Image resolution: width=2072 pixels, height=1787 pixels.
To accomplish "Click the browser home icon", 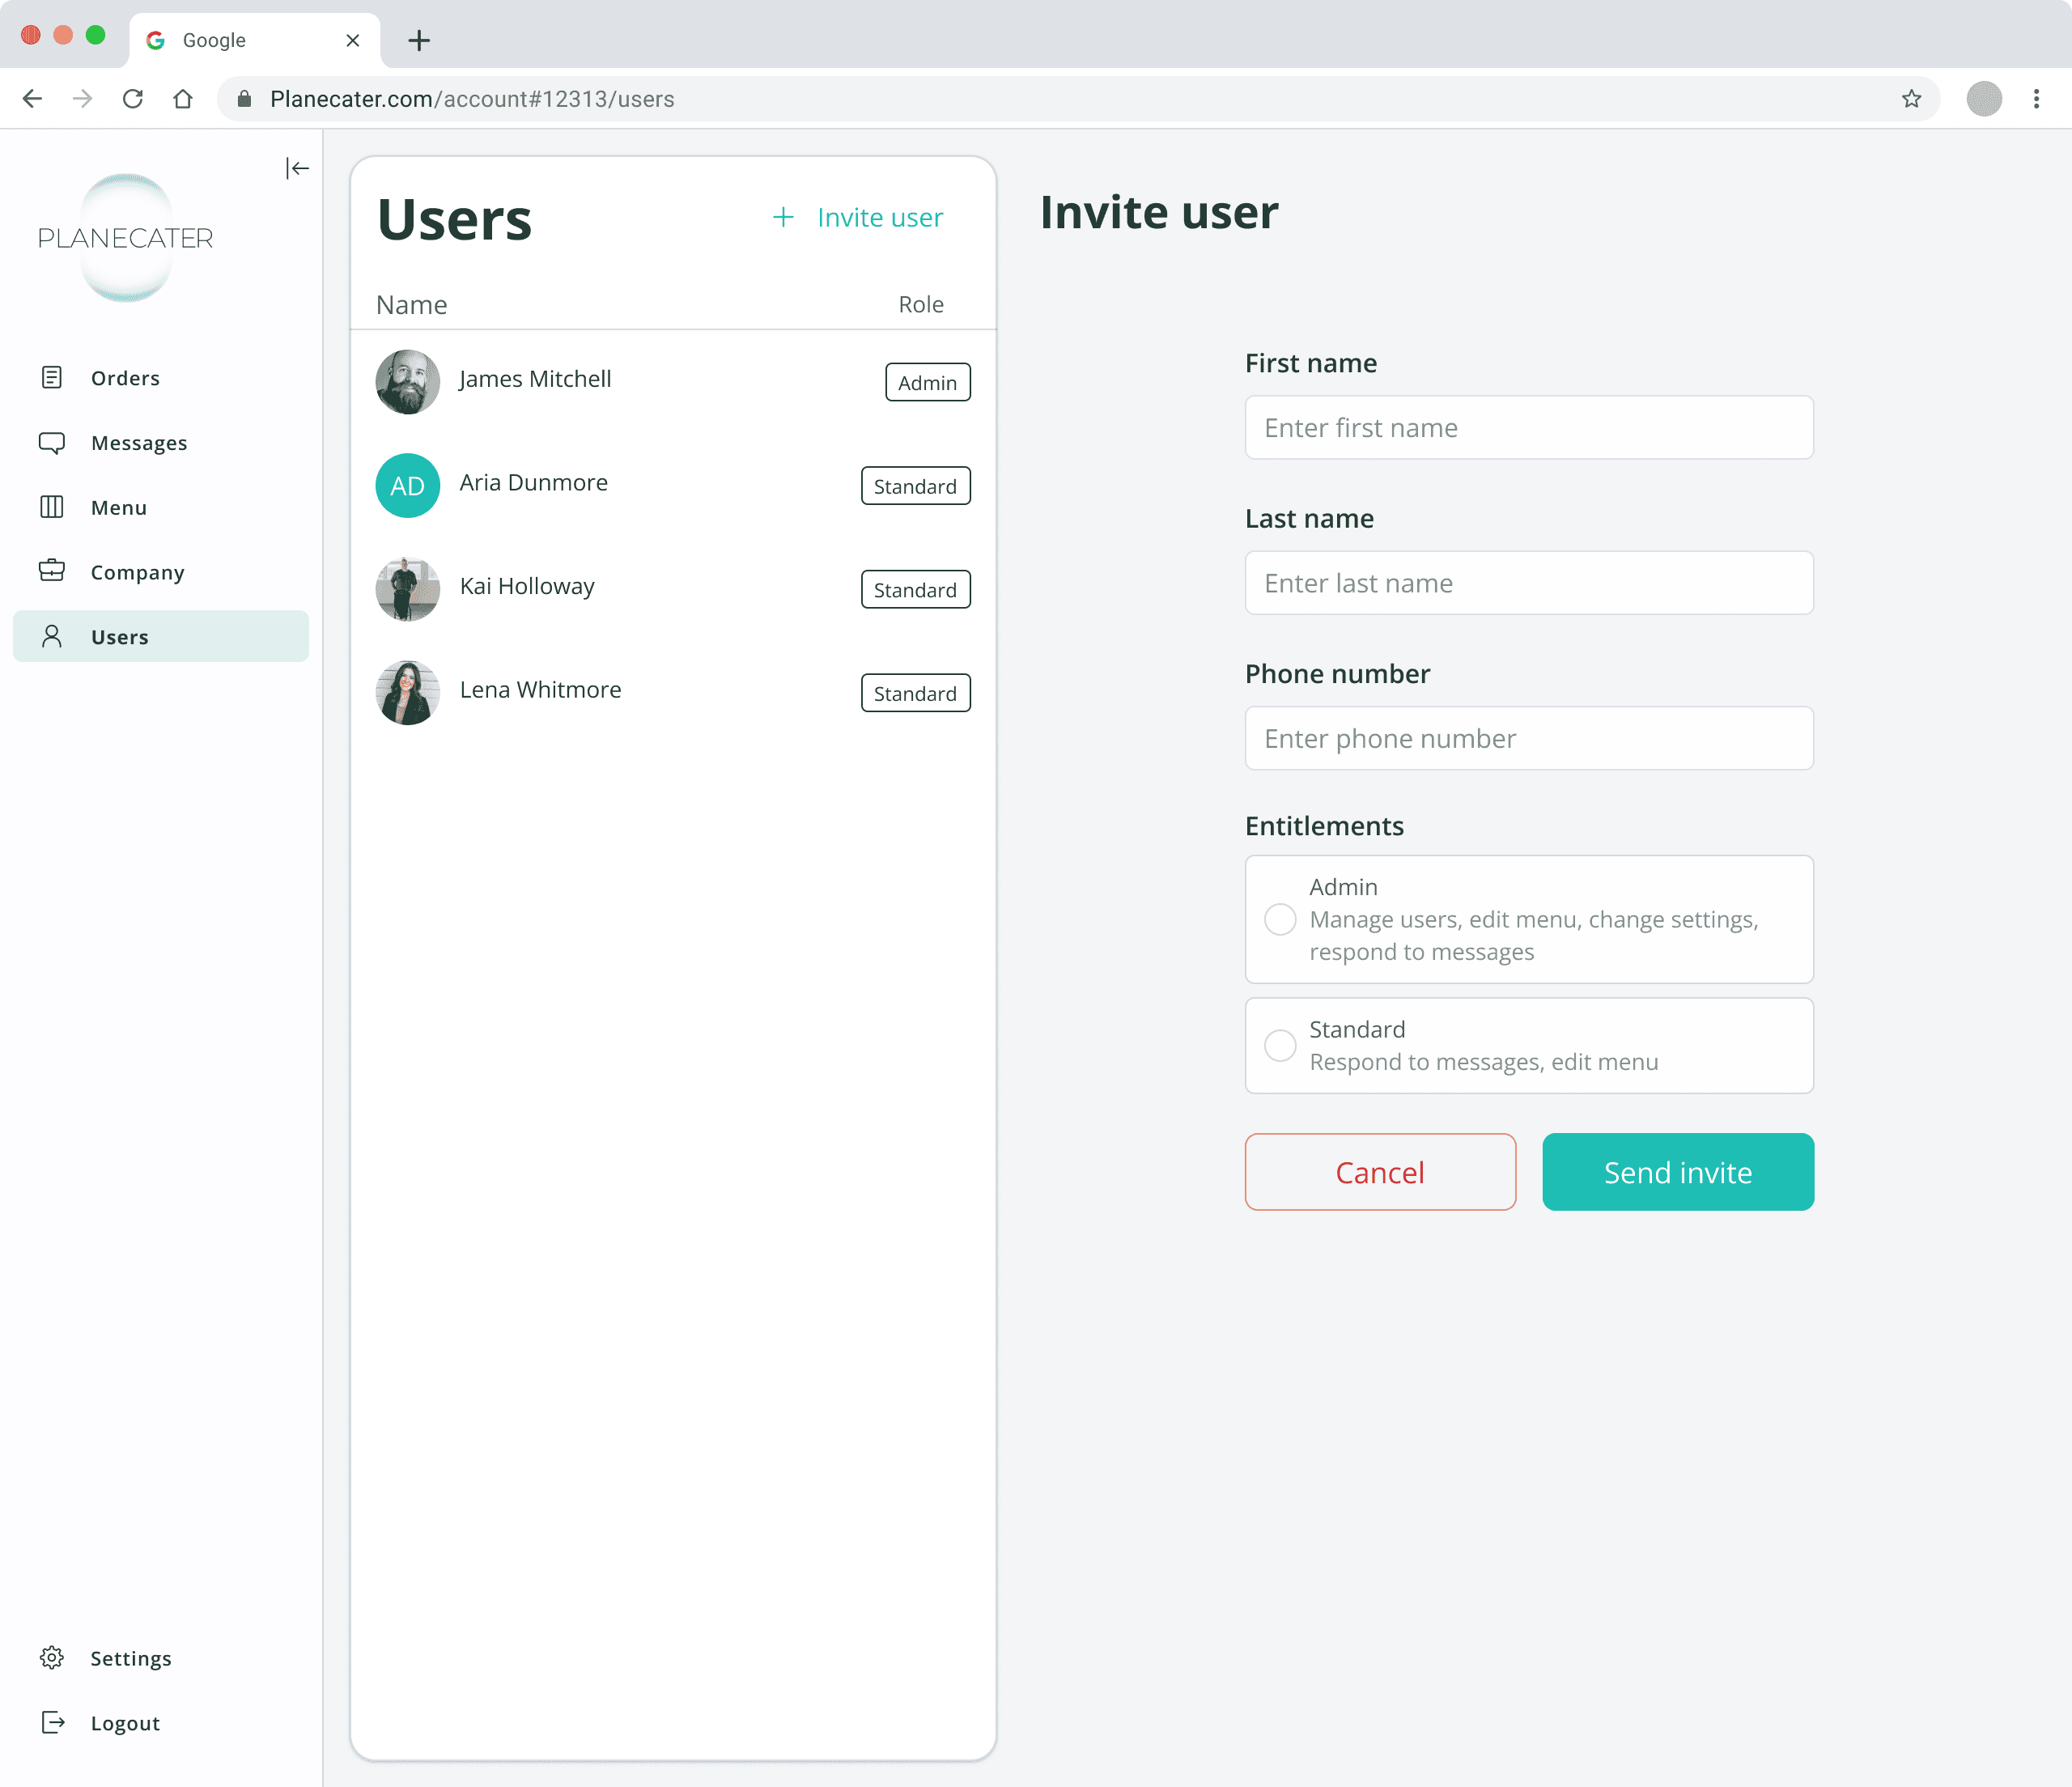I will tap(183, 99).
